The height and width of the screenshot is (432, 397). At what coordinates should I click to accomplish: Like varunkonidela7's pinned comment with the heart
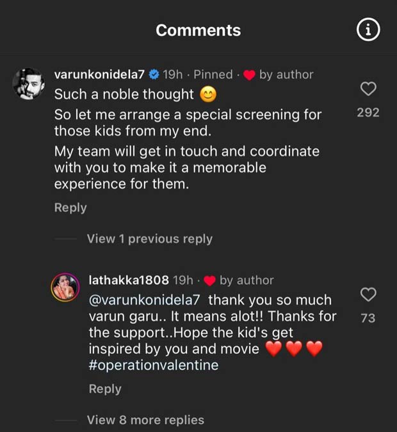(x=368, y=89)
